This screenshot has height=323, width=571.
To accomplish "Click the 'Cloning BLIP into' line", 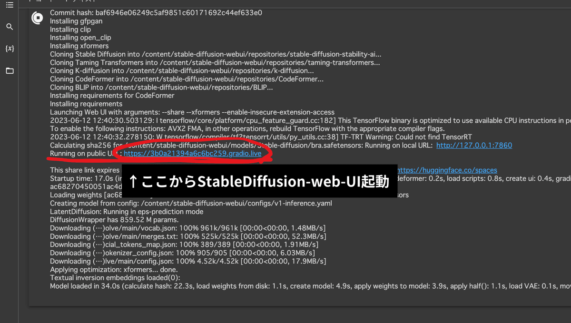I will coord(161,88).
